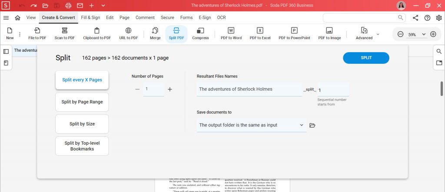Open the right-side search panel icon
This screenshot has height=192, width=445.
pos(439,51)
